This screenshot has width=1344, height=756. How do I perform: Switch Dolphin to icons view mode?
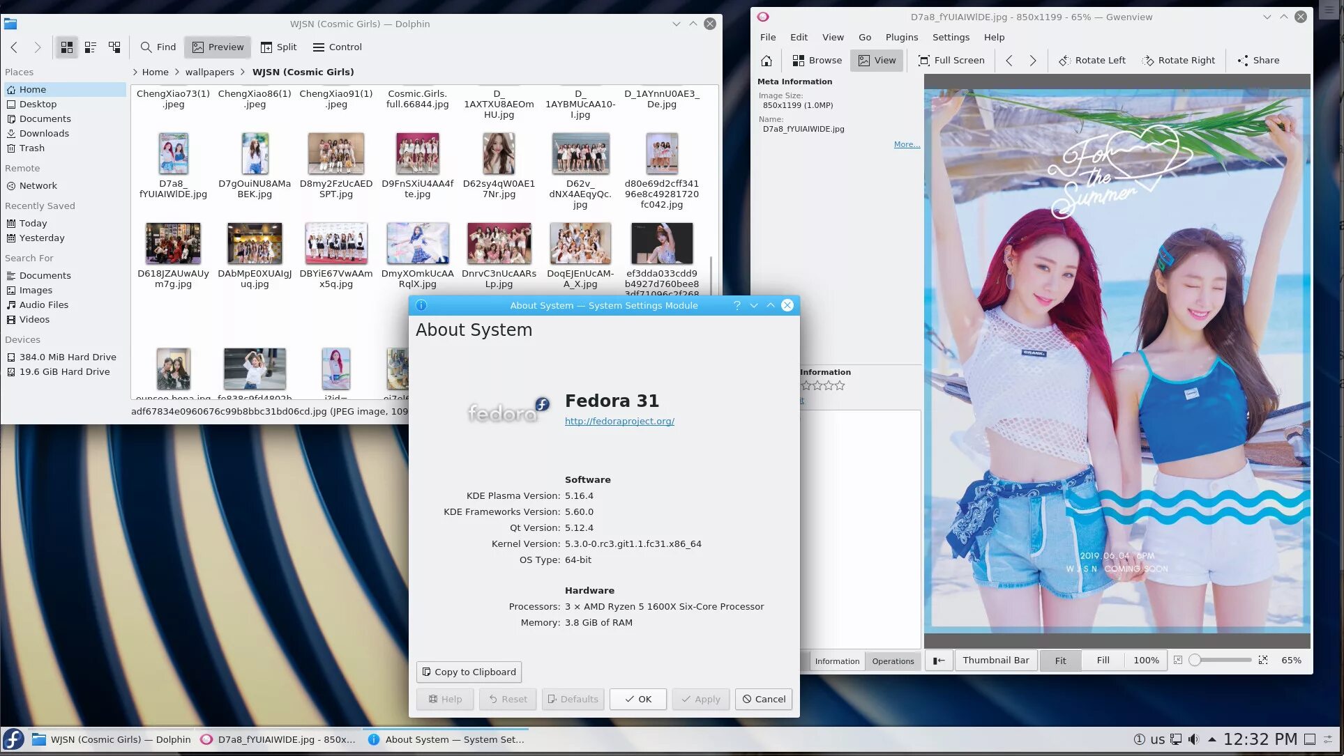click(67, 47)
